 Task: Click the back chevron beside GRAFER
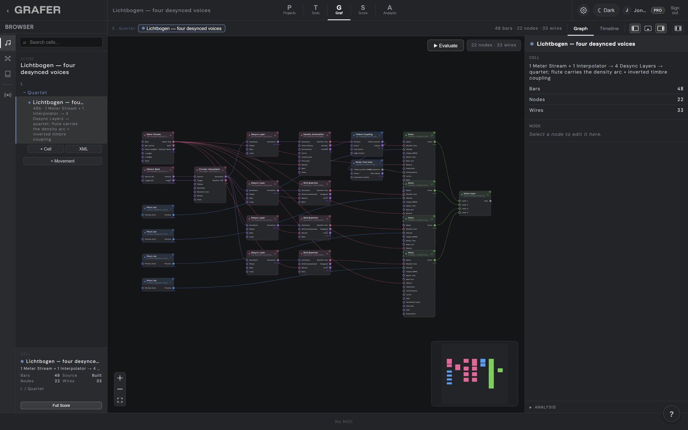8,11
